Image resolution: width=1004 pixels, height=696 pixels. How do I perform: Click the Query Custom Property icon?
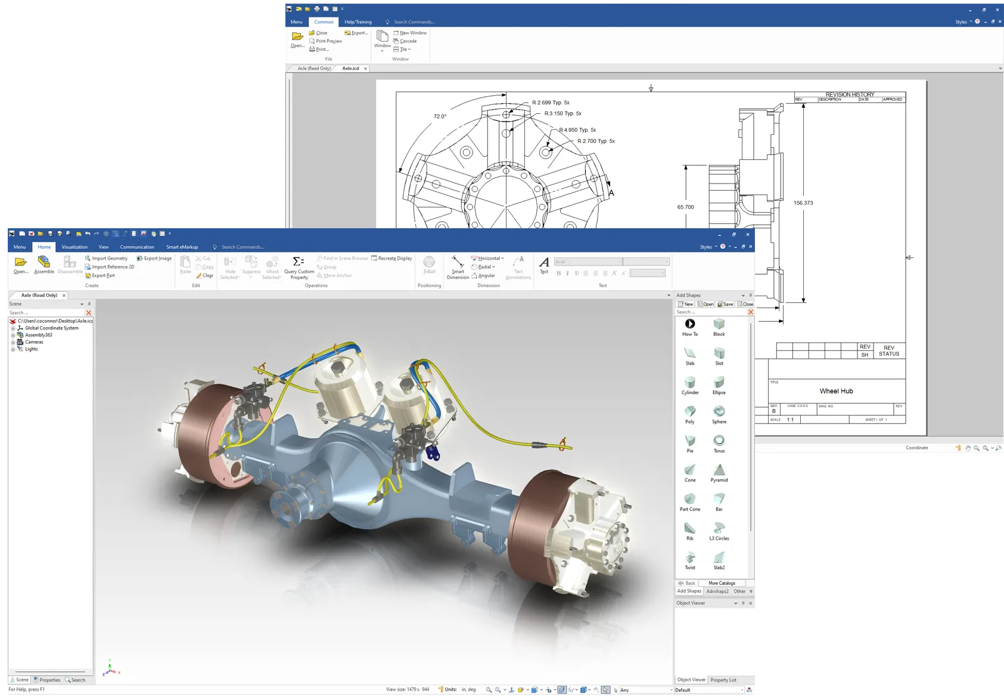tap(299, 262)
